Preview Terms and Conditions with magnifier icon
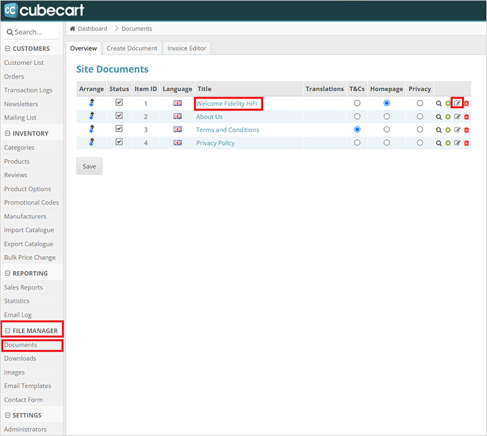This screenshot has width=487, height=436. 439,130
